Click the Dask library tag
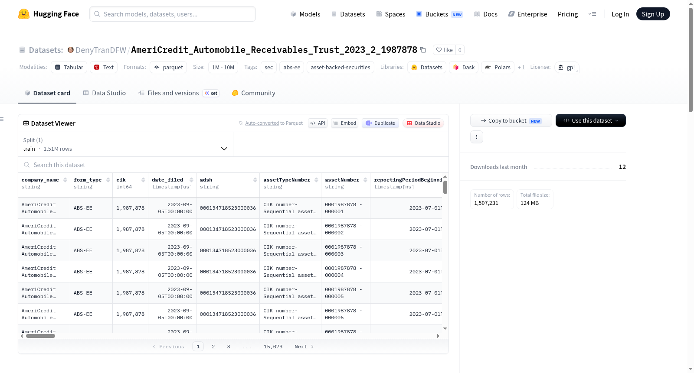The width and height of the screenshot is (694, 373). [464, 67]
